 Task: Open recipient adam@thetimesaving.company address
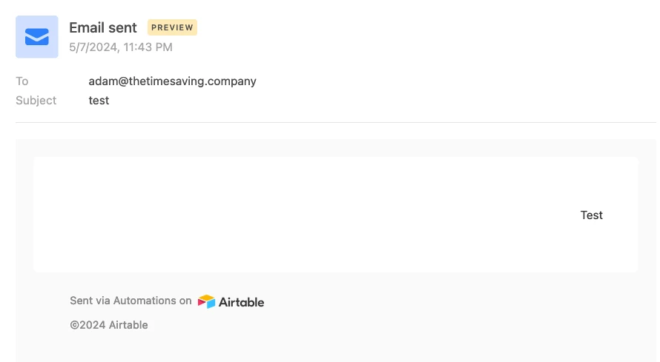point(172,81)
